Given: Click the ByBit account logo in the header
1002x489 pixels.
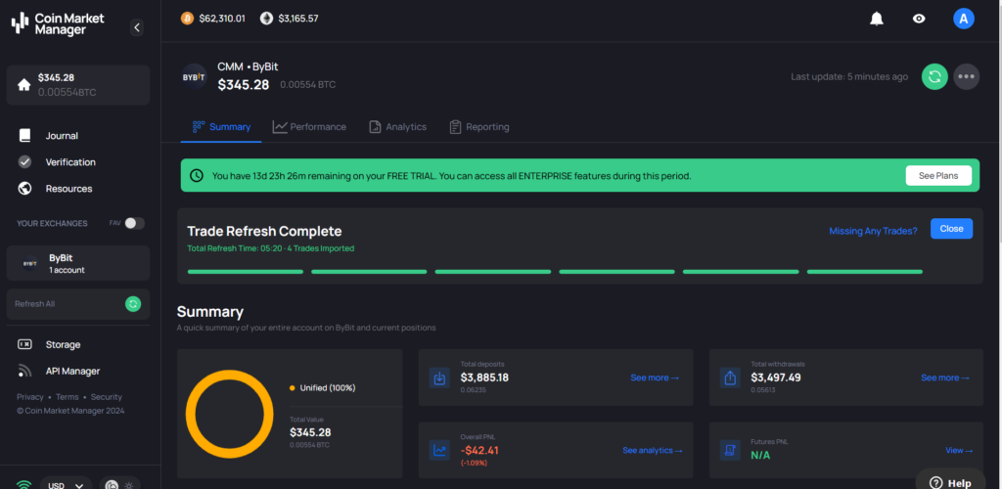Looking at the screenshot, I should pos(195,76).
